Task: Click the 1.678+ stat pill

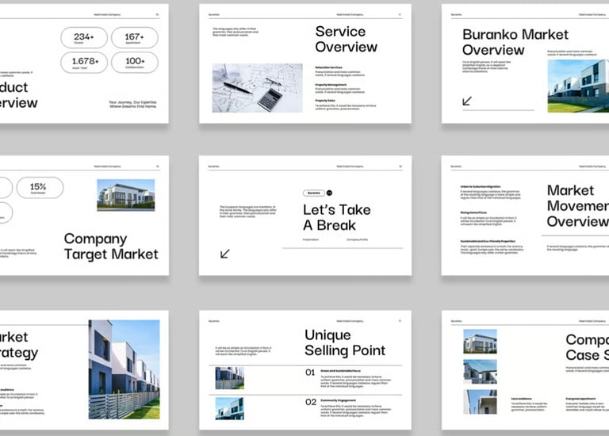Action: pyautogui.click(x=84, y=62)
